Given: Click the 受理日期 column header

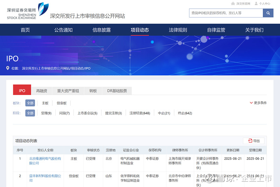Looking at the screenshot, I should [x=255, y=150].
